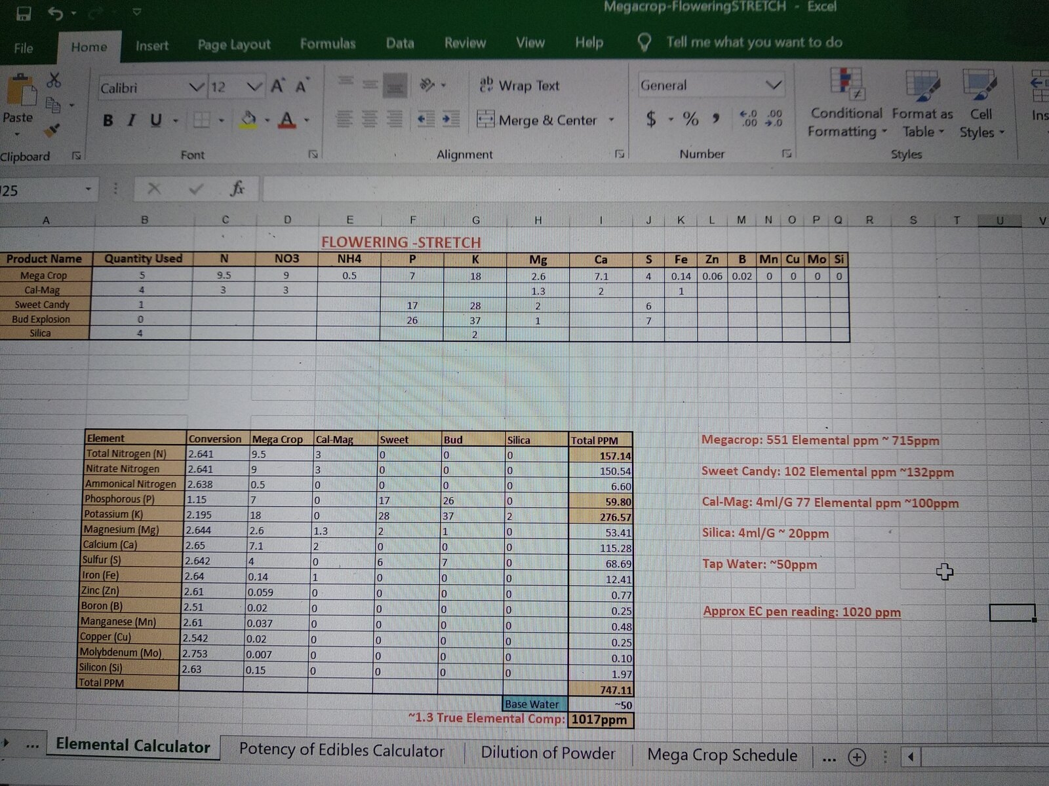Increase font size with large A
1049x786 pixels.
point(278,86)
